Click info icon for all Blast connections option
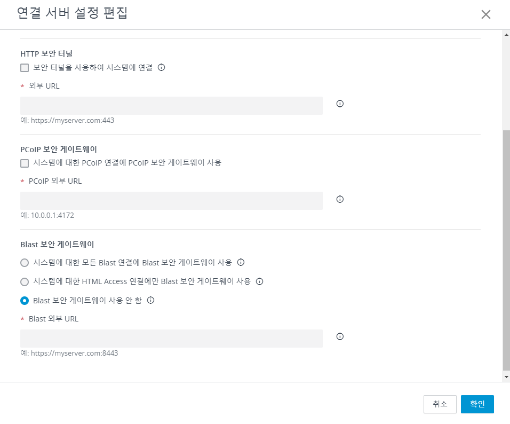The image size is (510, 424). (241, 262)
